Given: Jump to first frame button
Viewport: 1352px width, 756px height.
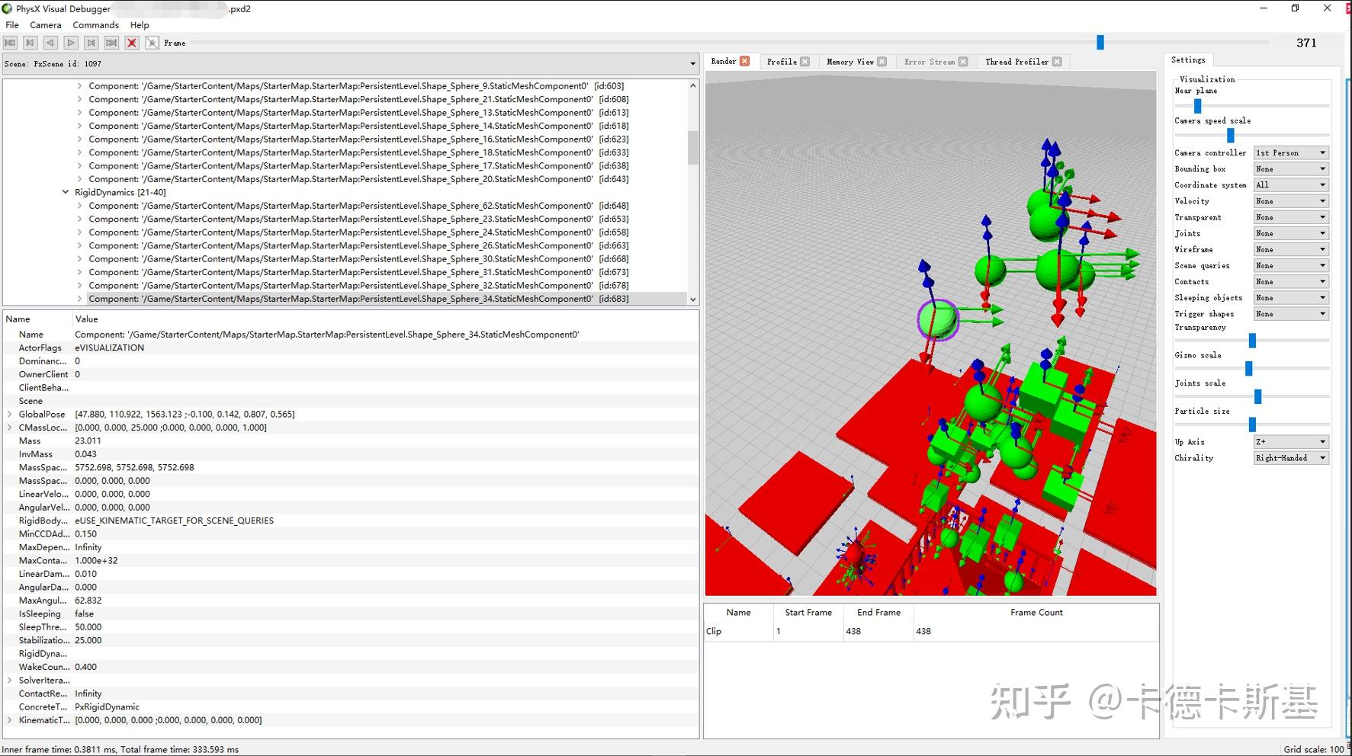Looking at the screenshot, I should click(10, 43).
